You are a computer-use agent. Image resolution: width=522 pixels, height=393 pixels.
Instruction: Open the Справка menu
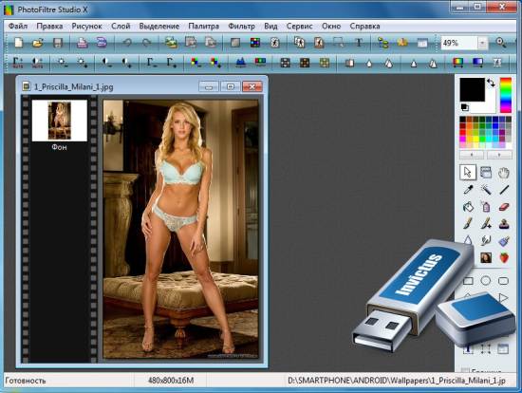point(364,26)
